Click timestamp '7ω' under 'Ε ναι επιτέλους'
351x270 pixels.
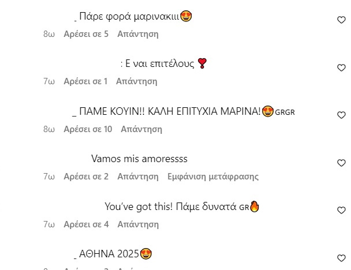tap(49, 81)
